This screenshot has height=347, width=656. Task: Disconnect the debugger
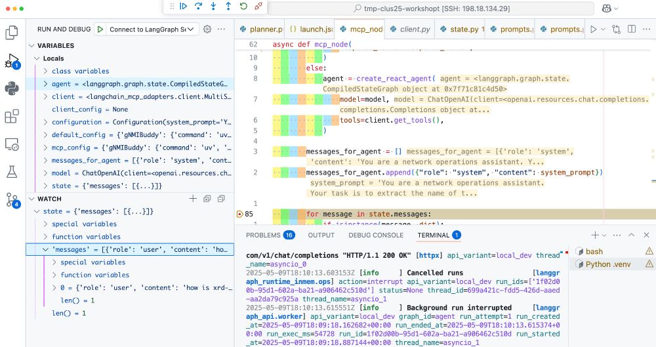pos(258,7)
